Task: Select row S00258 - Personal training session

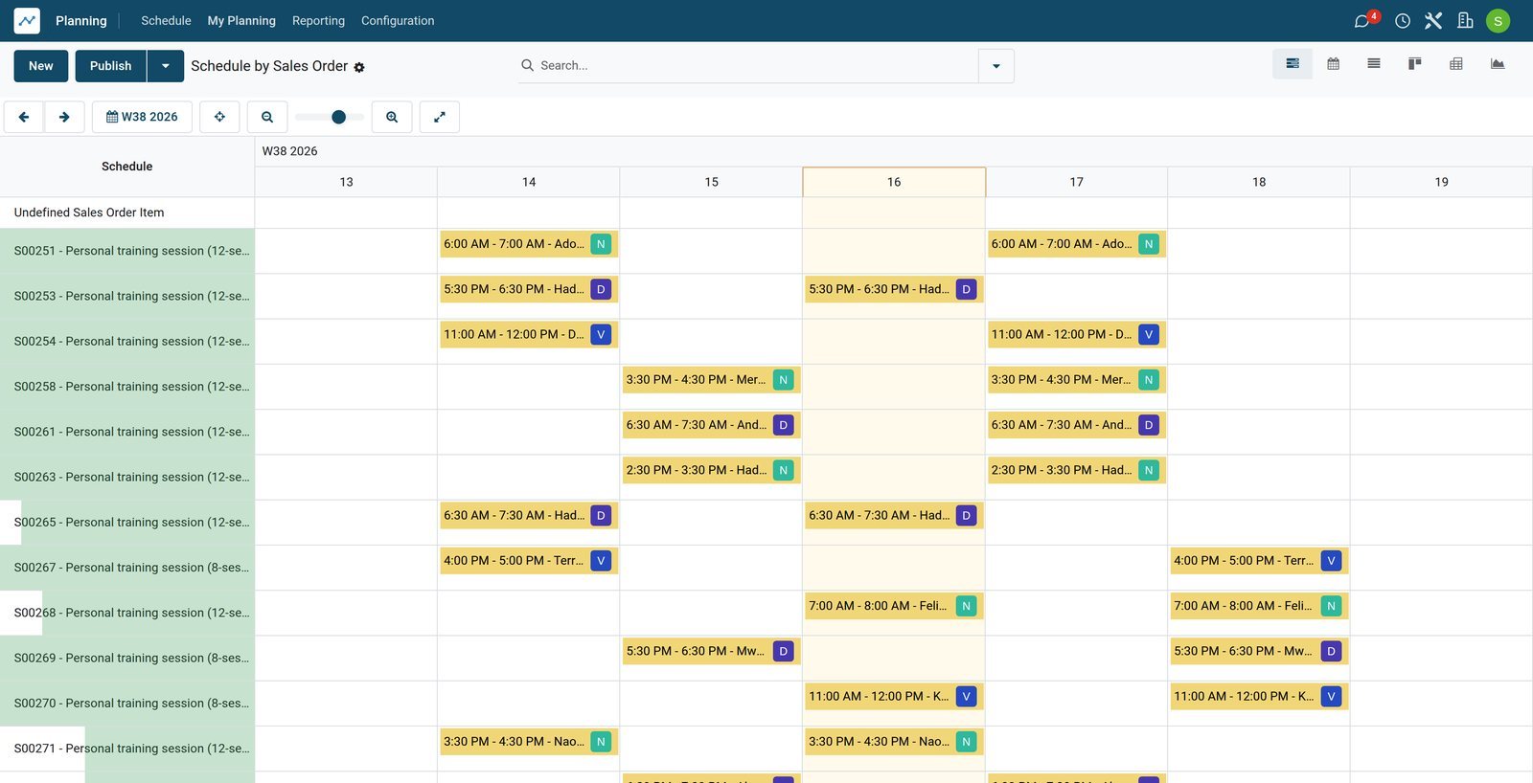Action: tap(127, 387)
